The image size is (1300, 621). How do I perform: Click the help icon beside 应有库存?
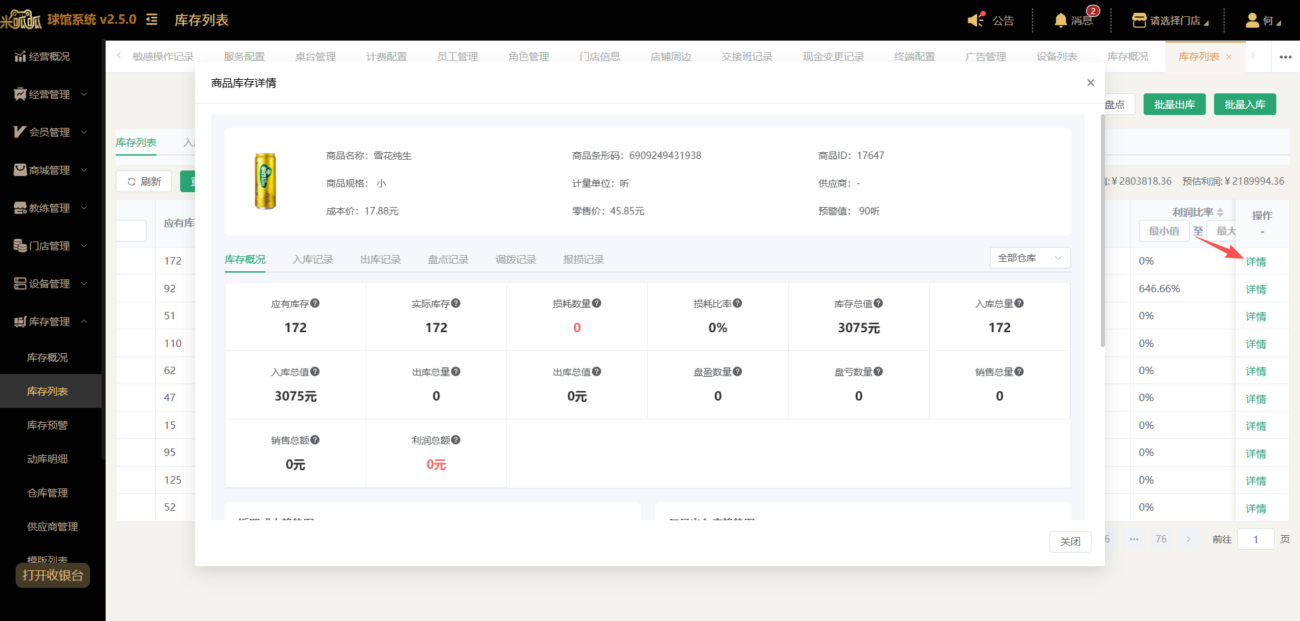click(x=315, y=304)
